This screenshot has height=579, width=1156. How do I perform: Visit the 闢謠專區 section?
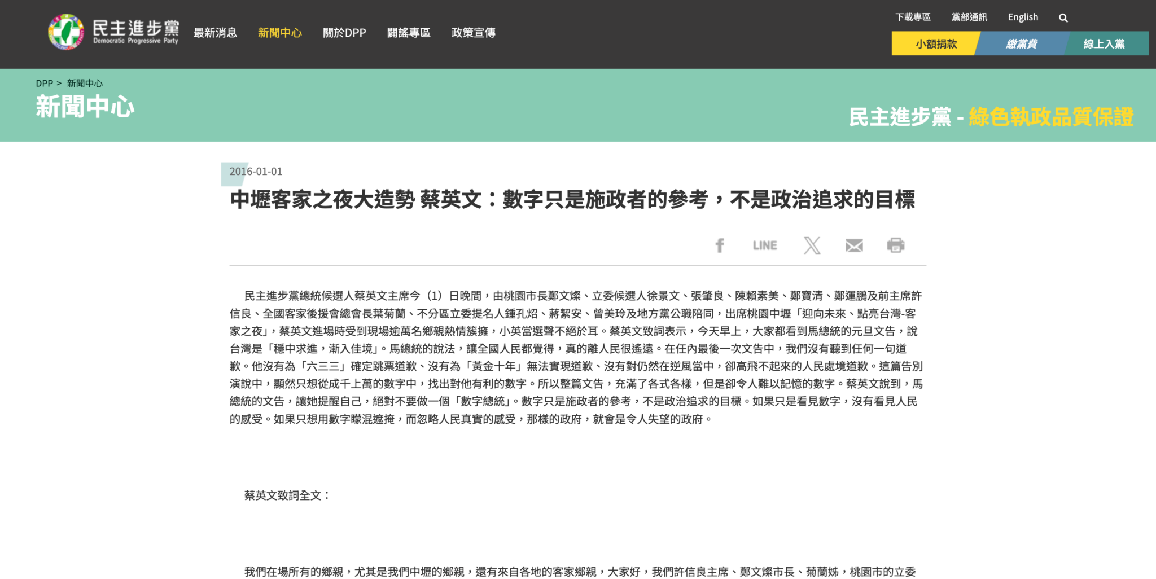point(409,33)
